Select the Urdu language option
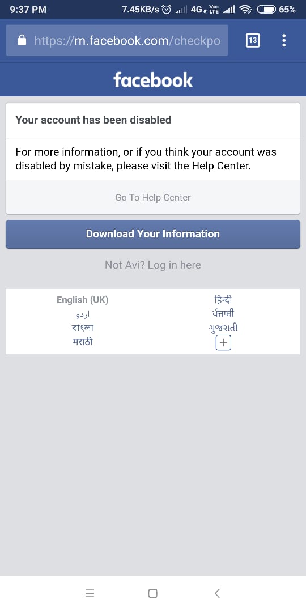The width and height of the screenshot is (306, 612). pyautogui.click(x=82, y=314)
